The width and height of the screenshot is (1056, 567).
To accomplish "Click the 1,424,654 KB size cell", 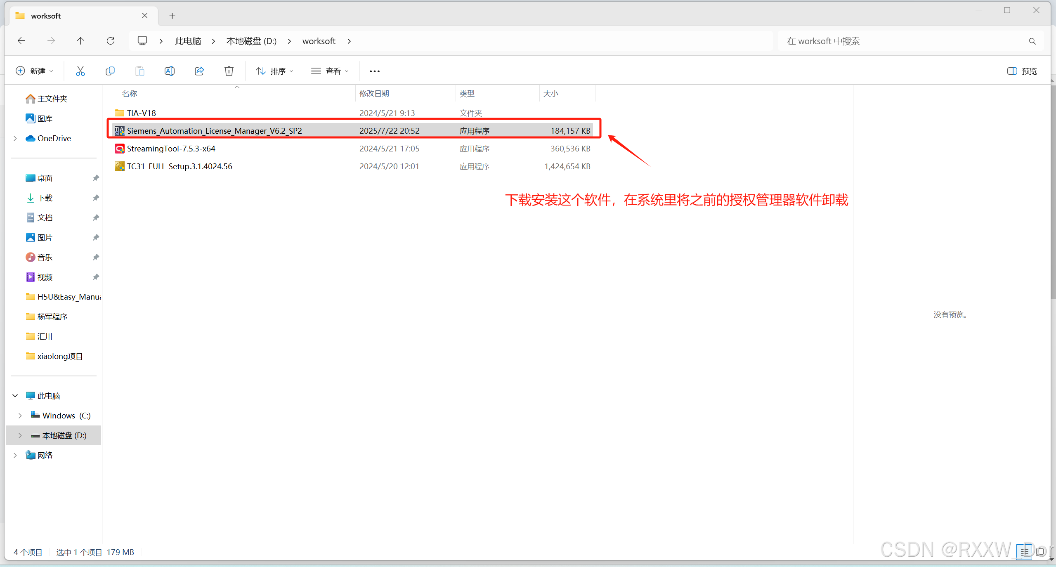I will tap(567, 166).
